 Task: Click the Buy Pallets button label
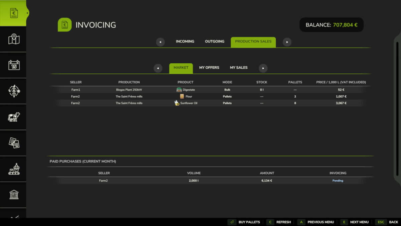249,222
